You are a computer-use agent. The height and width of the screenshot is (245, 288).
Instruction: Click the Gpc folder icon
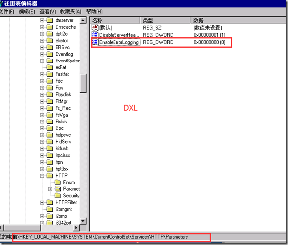[x=50, y=128]
